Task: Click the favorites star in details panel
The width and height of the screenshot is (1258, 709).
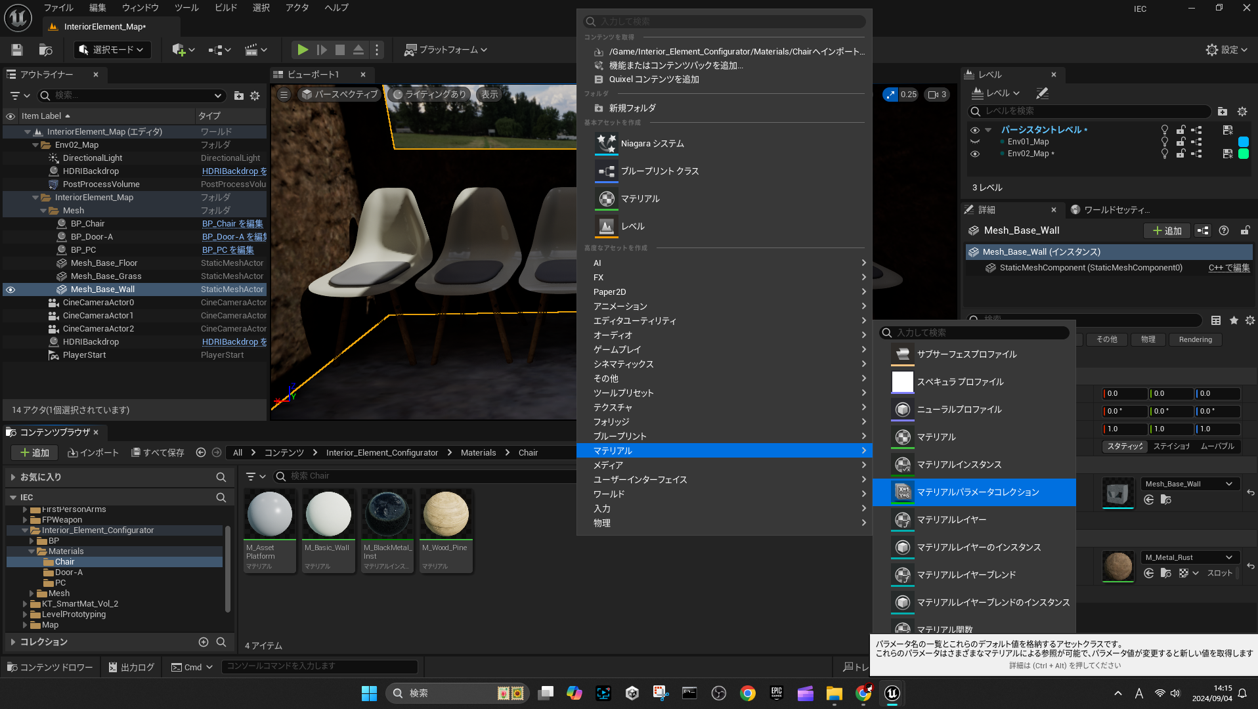Action: click(1234, 320)
